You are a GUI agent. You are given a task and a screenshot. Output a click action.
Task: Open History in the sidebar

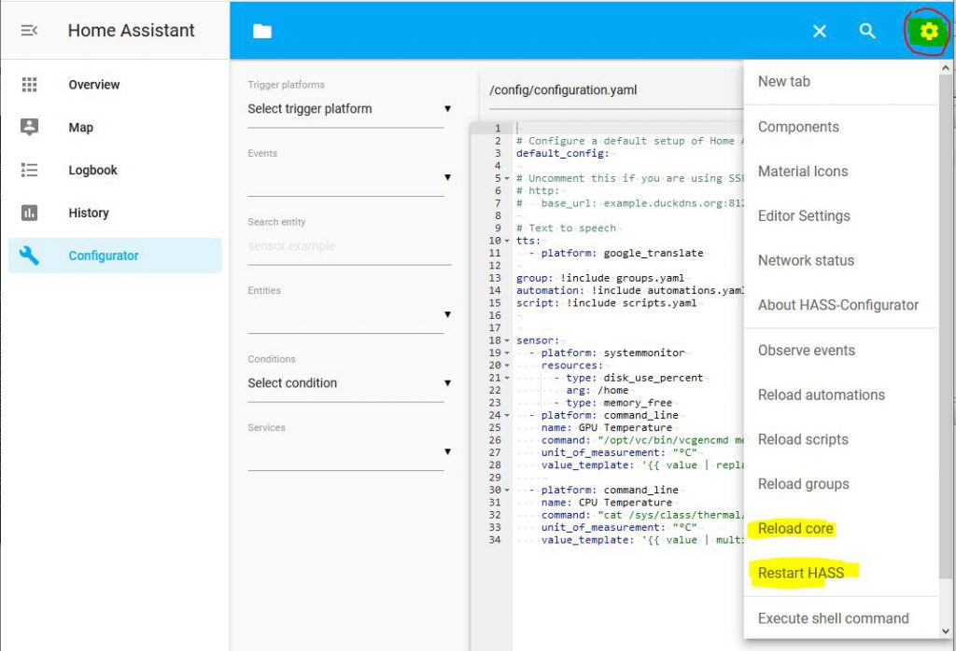115,213
